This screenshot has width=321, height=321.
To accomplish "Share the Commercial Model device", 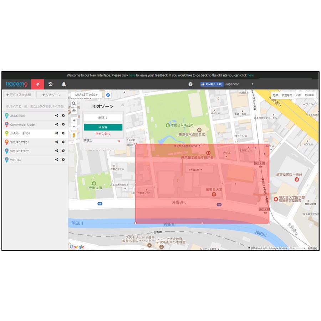I will coord(56,124).
